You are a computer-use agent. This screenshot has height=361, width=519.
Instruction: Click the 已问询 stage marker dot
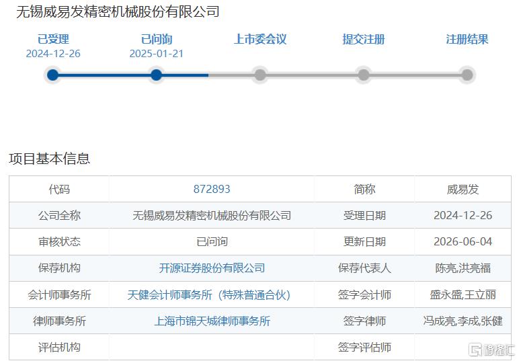[156, 75]
